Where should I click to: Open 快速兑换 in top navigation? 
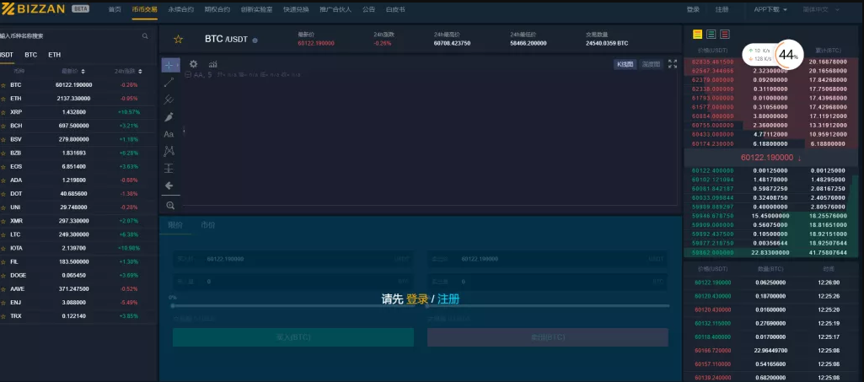[x=296, y=9]
